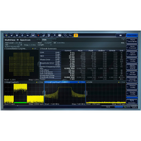Screen dimensions: 141x141
Task: Open the Signal Description softkey
Action: 132,41
